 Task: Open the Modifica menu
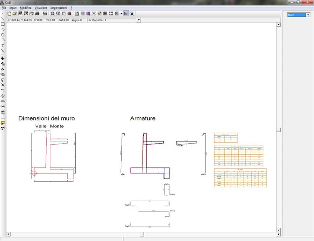[25, 8]
